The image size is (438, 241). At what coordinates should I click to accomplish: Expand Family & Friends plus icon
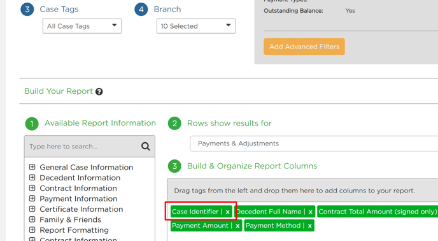click(x=32, y=219)
